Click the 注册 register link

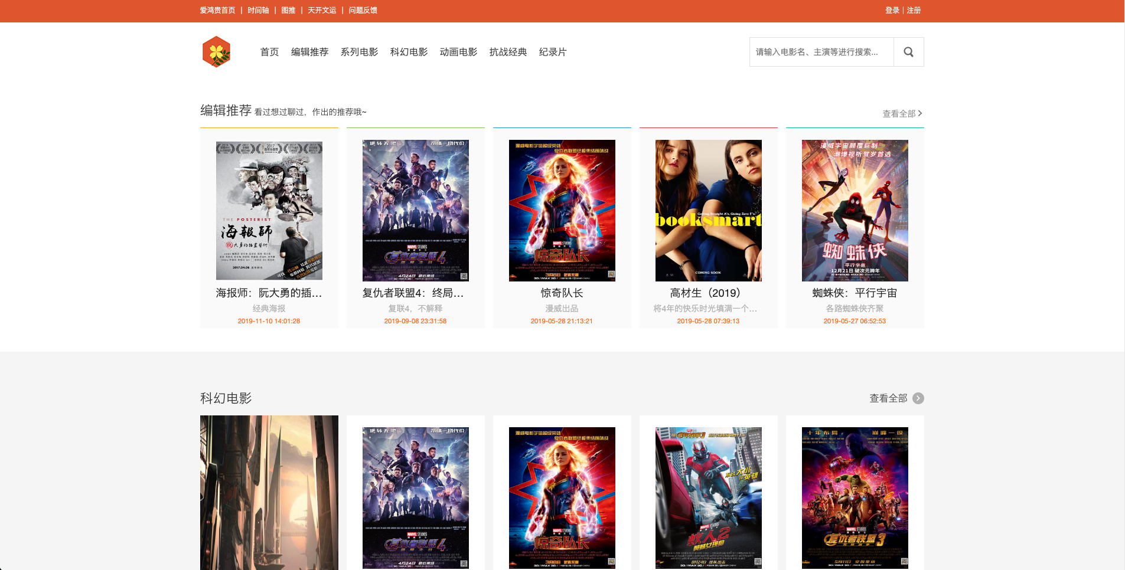[914, 10]
